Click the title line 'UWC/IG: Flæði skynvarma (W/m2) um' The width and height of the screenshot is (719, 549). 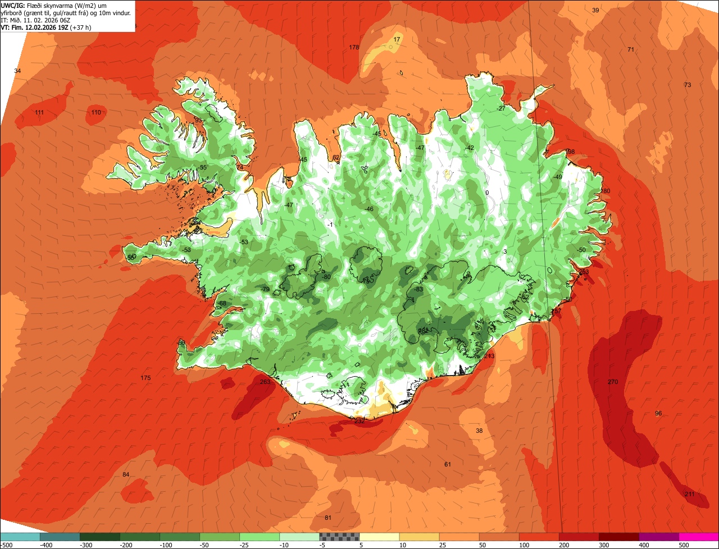[x=54, y=5]
